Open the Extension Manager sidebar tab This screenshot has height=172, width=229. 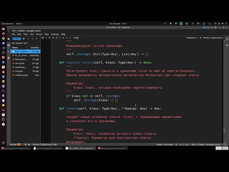(x=9, y=58)
